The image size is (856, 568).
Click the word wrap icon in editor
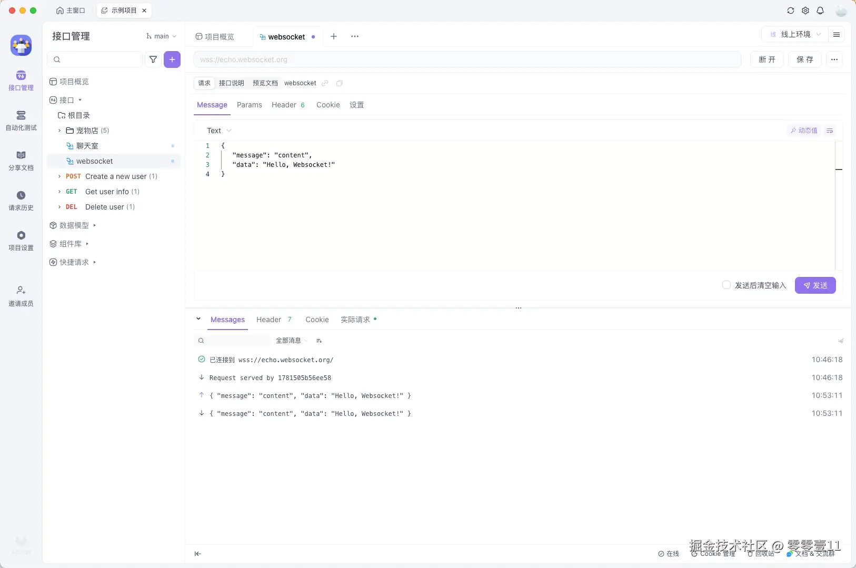830,131
